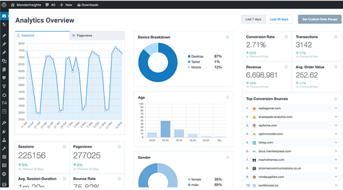
Task: Click the Tablet legend color dot
Action: click(x=189, y=62)
